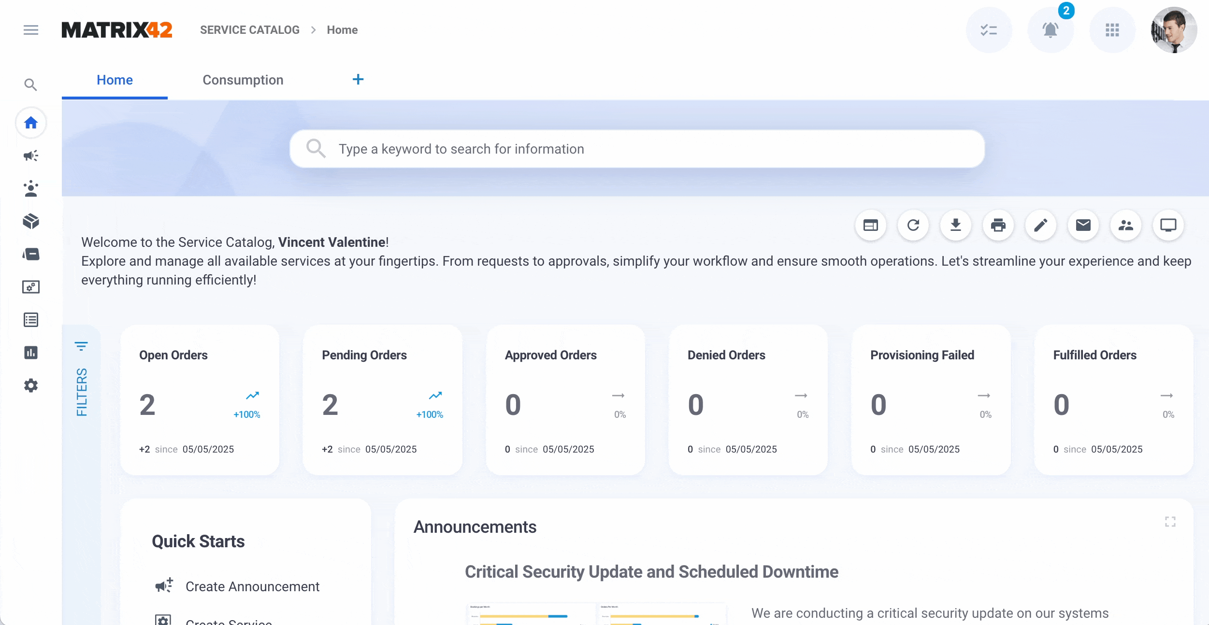Switch to the Consumption tab

click(x=243, y=80)
